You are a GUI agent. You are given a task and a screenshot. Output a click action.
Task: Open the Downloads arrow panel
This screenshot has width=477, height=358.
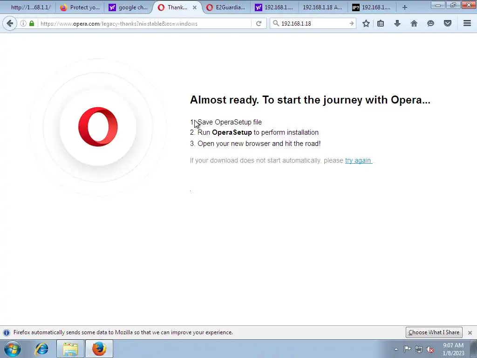click(x=397, y=23)
